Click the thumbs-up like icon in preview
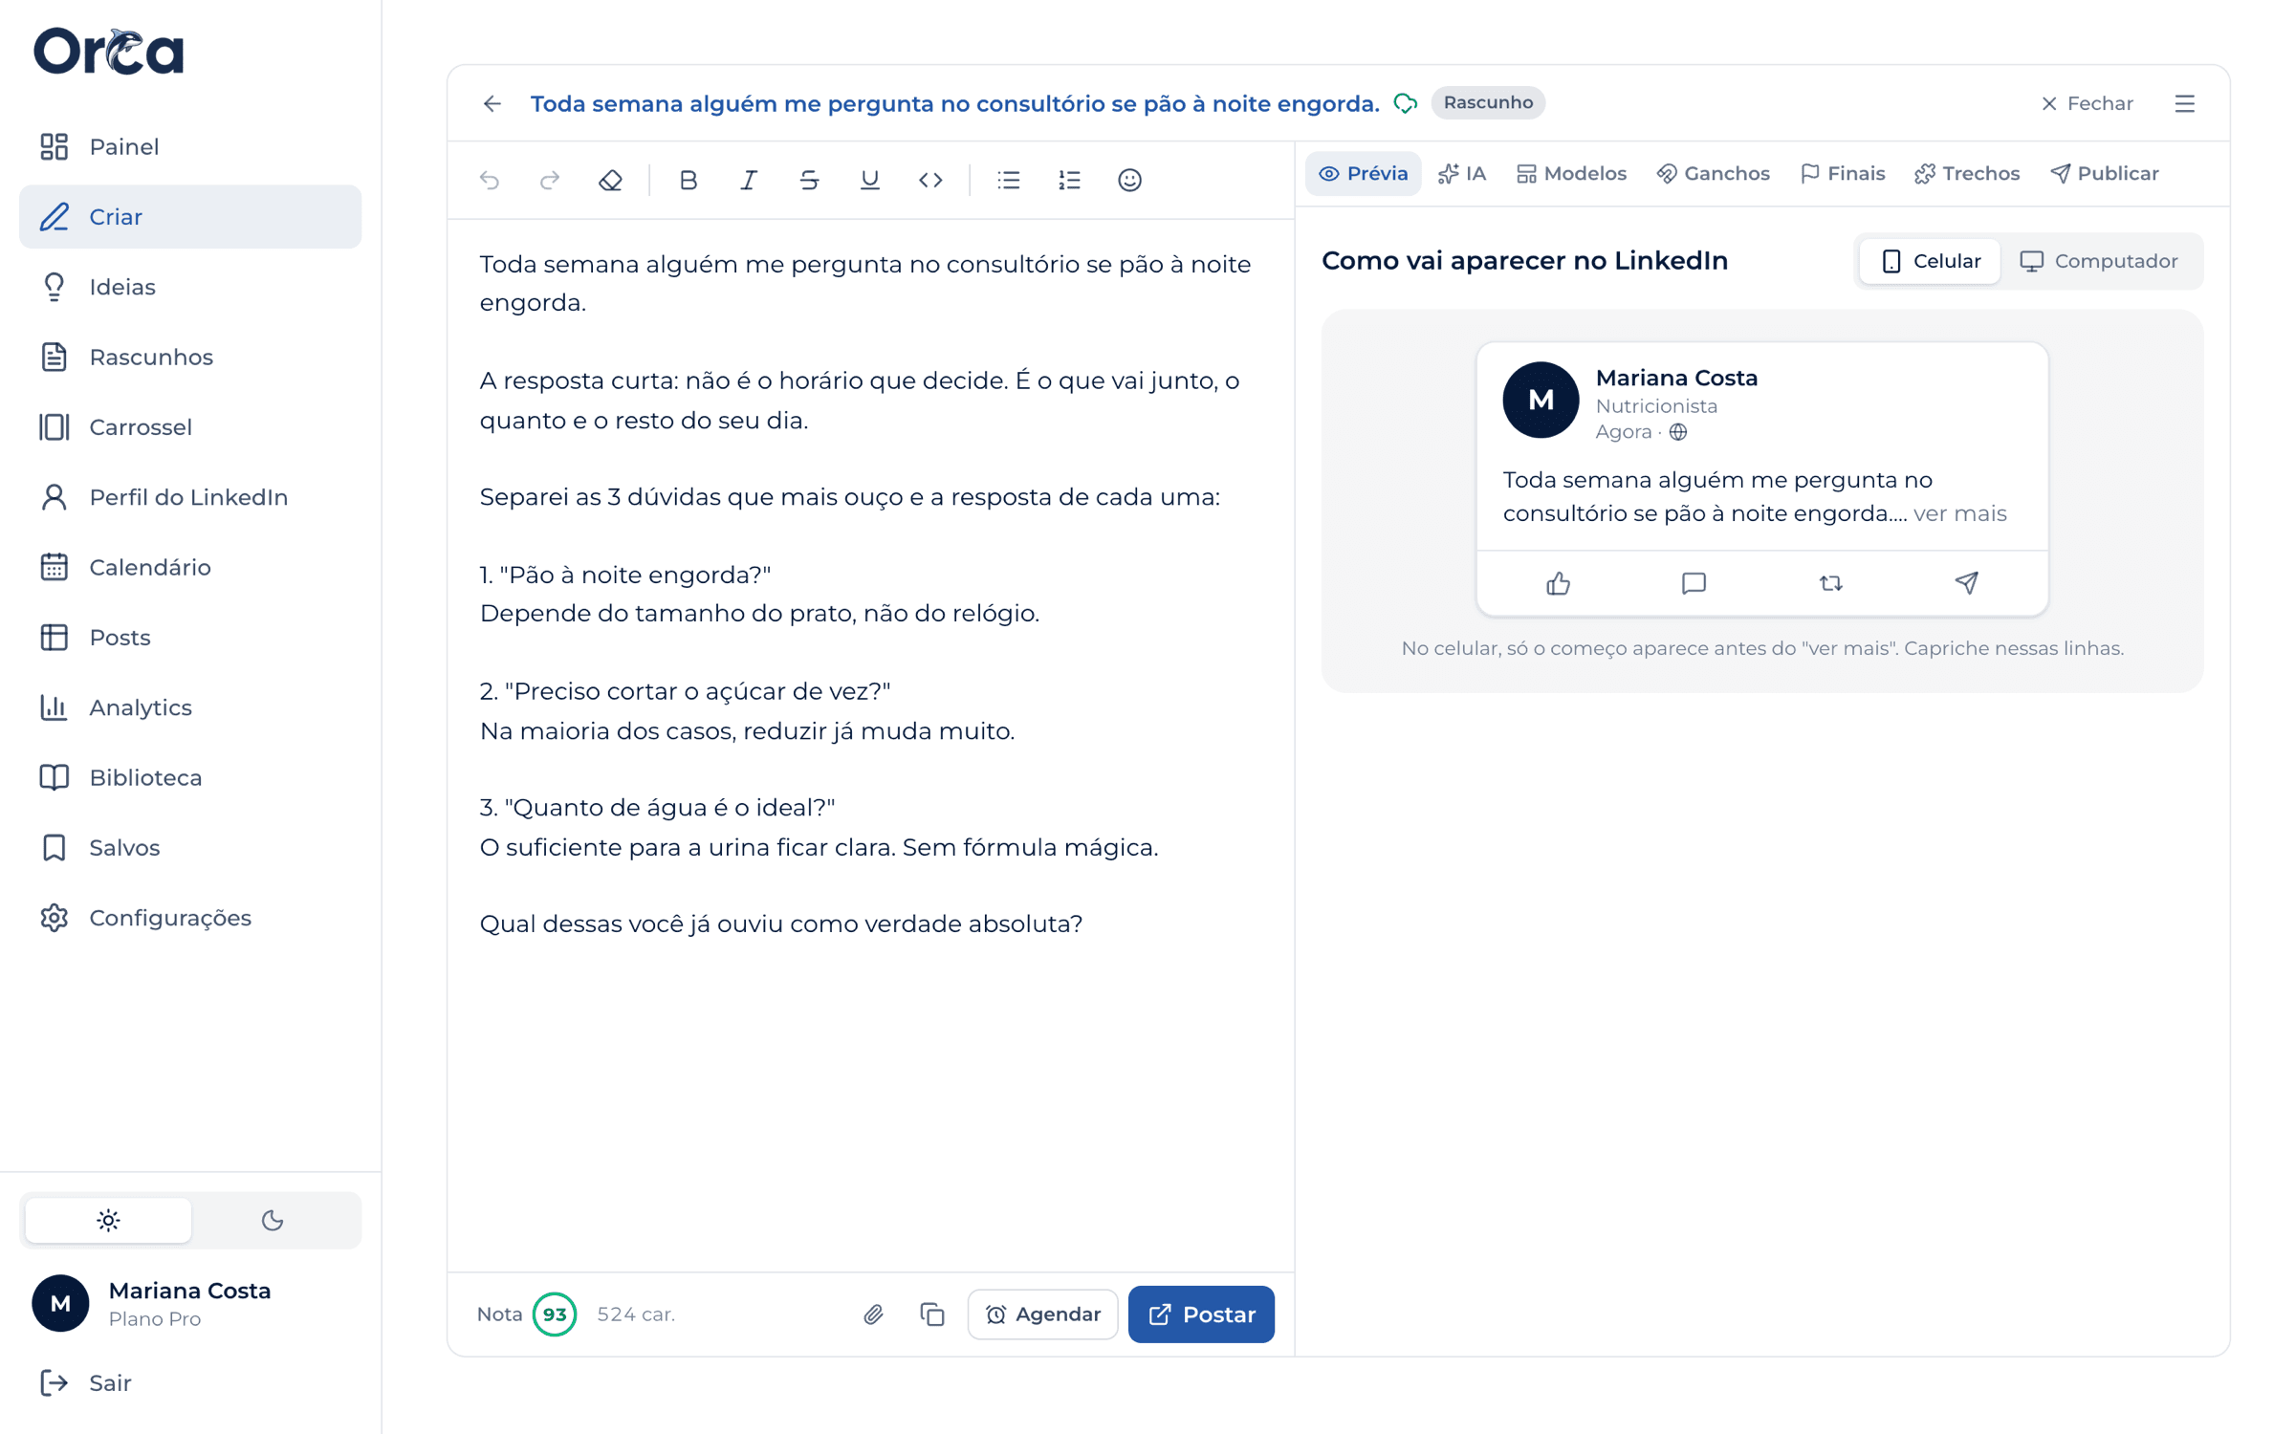Screen dimensions: 2295x1434 [1558, 583]
